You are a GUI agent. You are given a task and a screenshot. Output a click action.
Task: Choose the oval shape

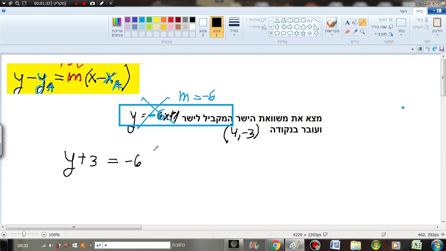pyautogui.click(x=303, y=21)
